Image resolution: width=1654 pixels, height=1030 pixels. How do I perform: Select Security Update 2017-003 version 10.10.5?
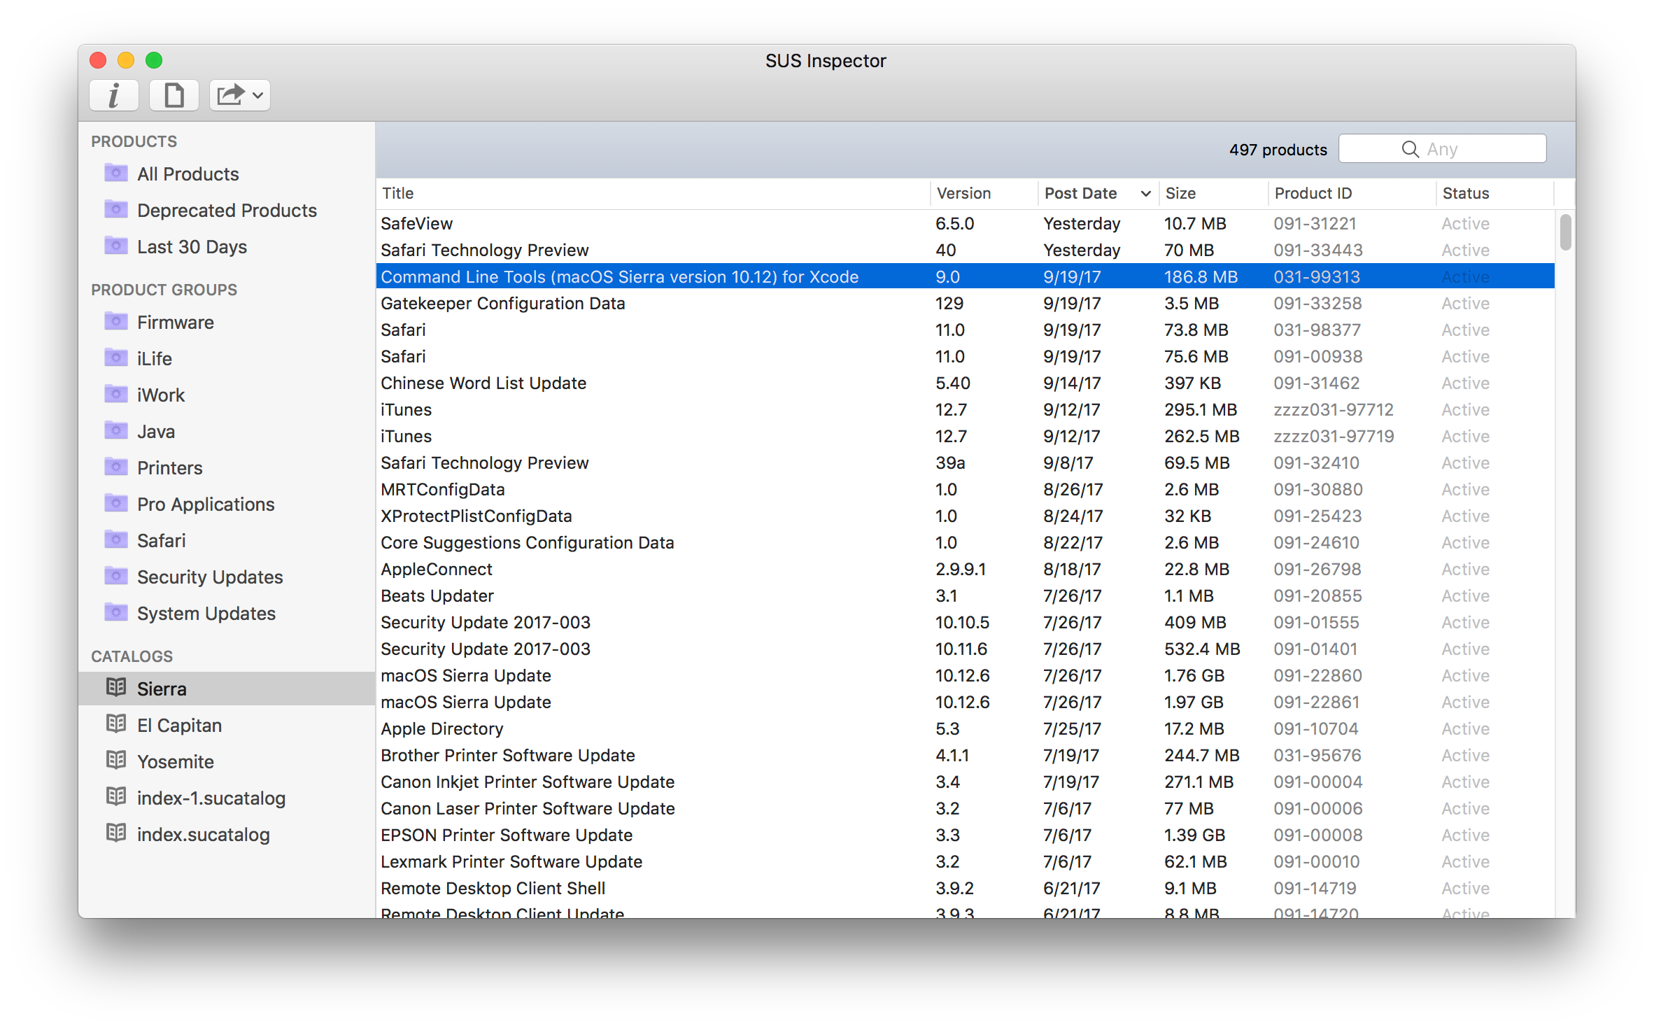(965, 622)
